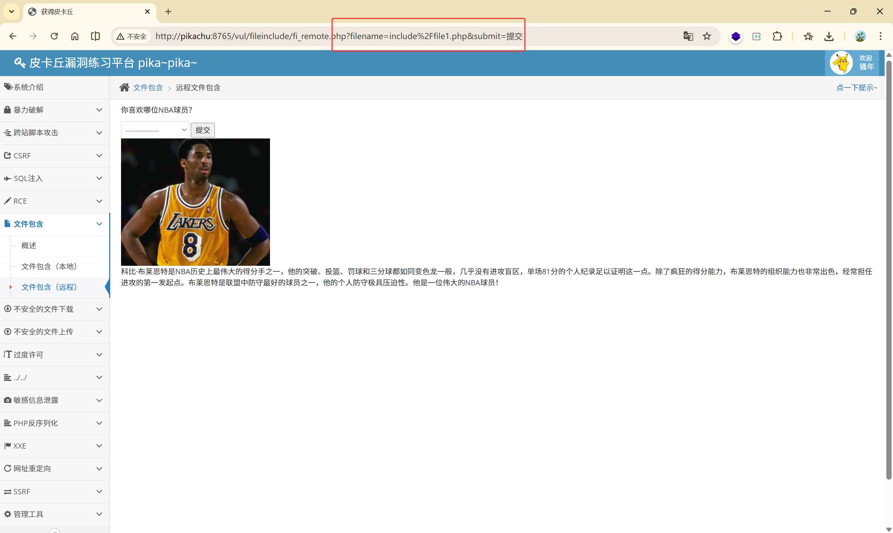Open the NBA player select dropdown
Screen dimensions: 893x533
pos(155,130)
